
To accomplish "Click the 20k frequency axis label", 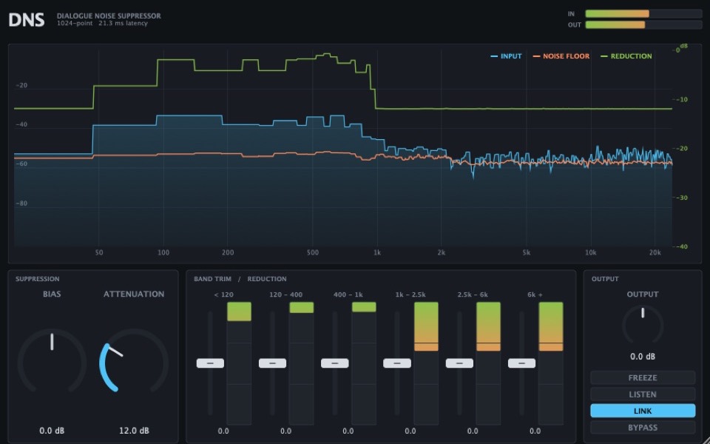I will point(655,253).
